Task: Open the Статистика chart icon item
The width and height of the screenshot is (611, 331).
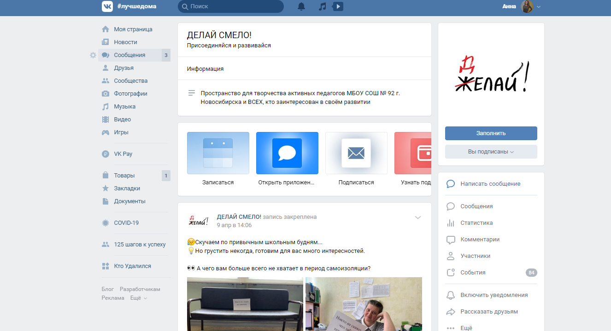Action: point(476,223)
